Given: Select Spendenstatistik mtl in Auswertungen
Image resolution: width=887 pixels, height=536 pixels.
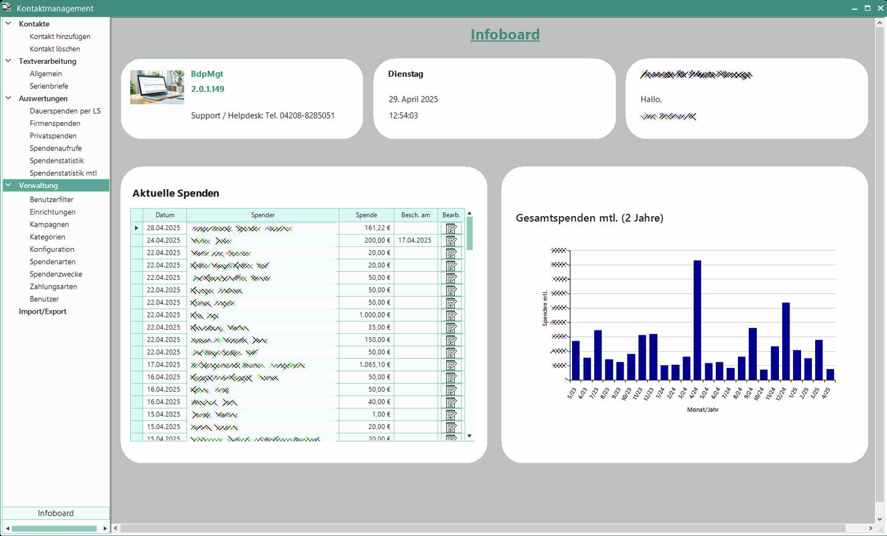Looking at the screenshot, I should pos(63,173).
